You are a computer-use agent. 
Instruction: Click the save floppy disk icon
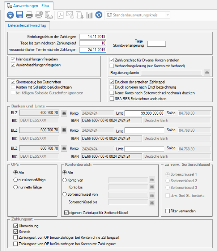pyautogui.click(x=20, y=15)
